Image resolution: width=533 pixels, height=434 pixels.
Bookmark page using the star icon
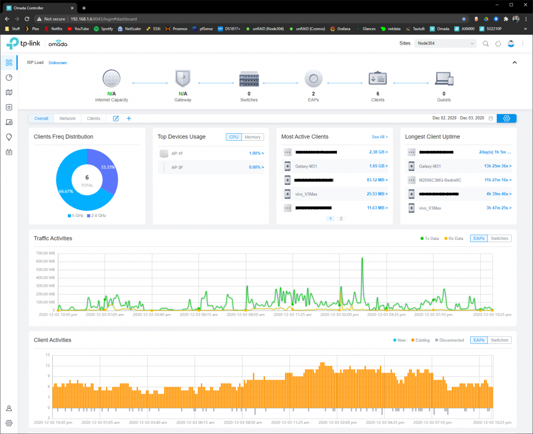point(464,19)
